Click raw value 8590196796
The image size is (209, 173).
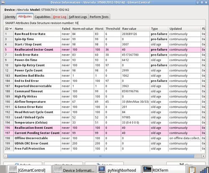[130, 91]
